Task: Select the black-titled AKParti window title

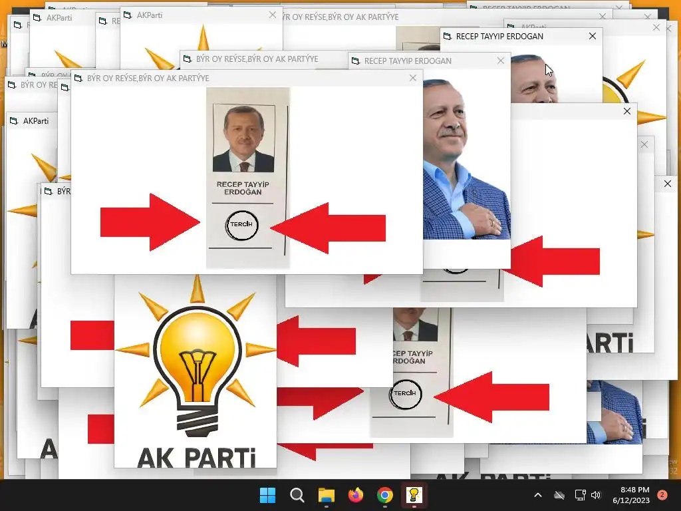Action: pyautogui.click(x=36, y=121)
